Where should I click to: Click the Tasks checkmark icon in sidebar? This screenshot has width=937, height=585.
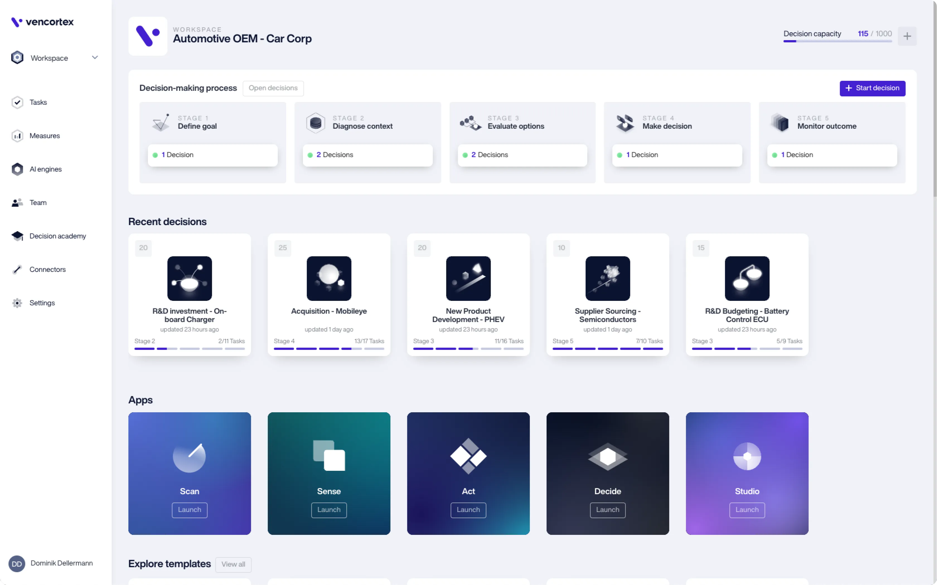coord(17,102)
